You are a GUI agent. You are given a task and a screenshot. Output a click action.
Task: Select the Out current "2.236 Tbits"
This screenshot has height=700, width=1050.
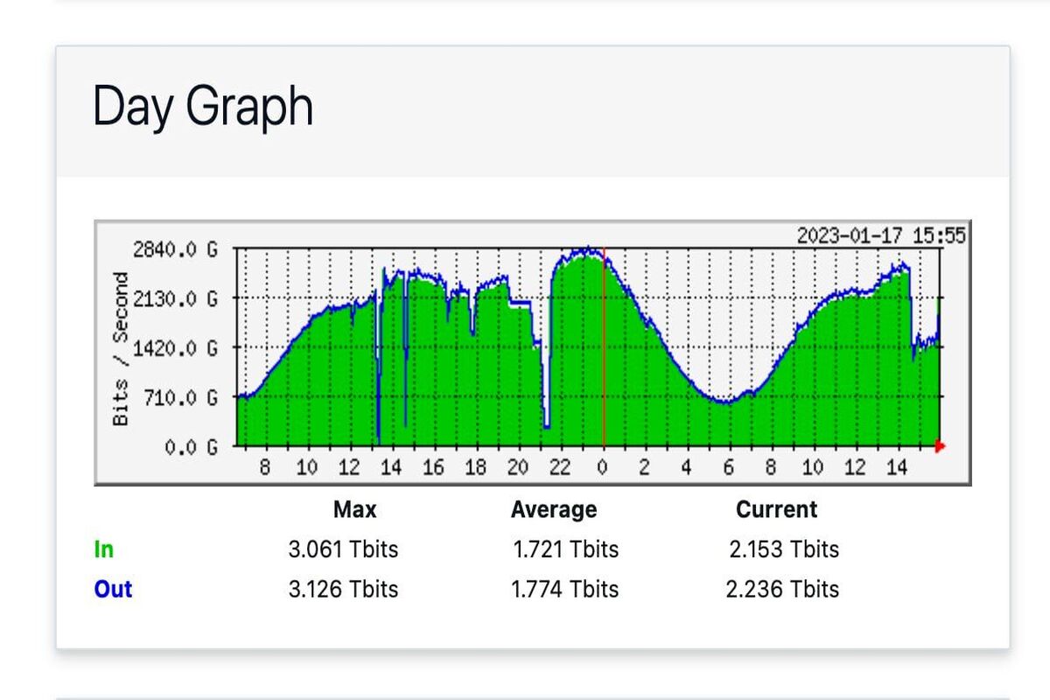pyautogui.click(x=782, y=589)
